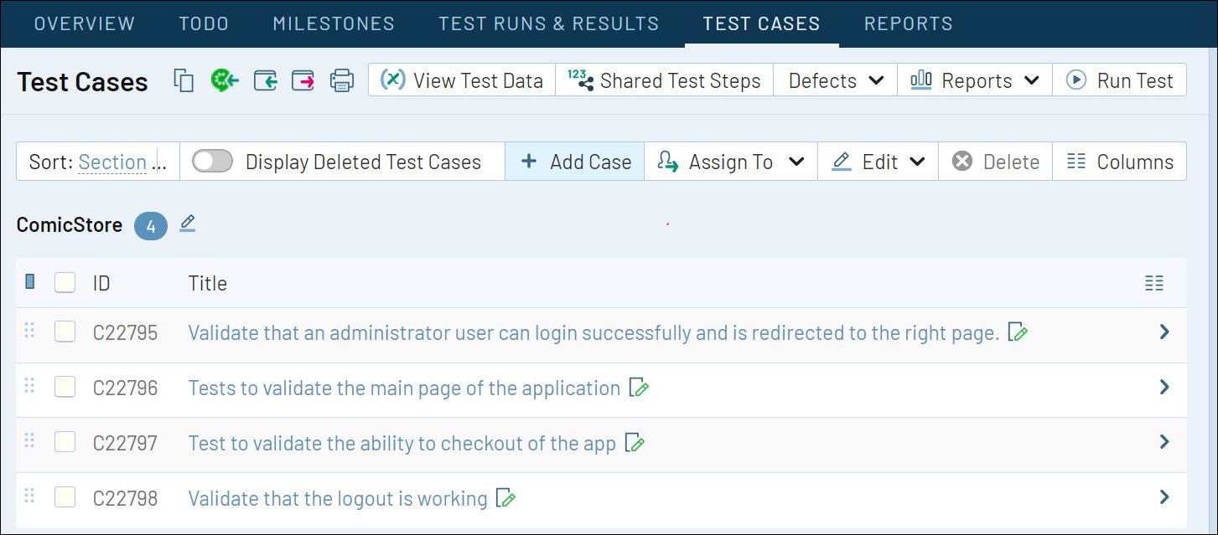Expand test case C22795 with the right chevron
1218x535 pixels.
[1164, 332]
